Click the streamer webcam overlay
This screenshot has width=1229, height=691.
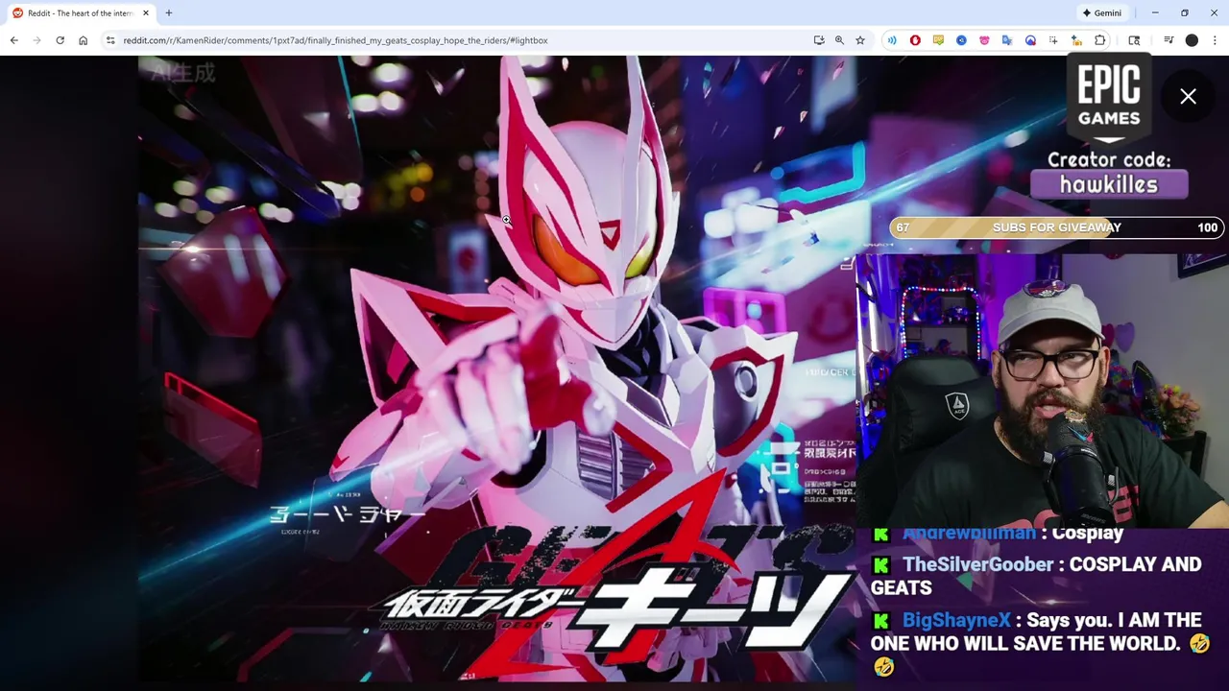[1042, 392]
